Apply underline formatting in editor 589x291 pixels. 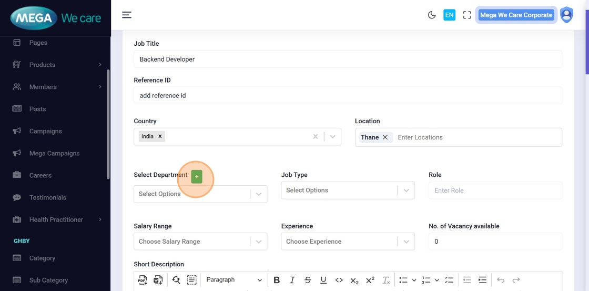click(323, 280)
